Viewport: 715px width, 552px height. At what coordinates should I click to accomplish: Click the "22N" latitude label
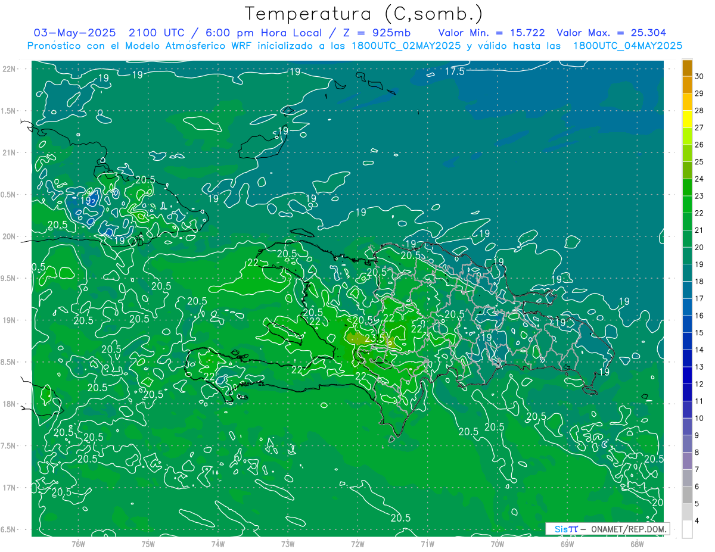[10, 69]
